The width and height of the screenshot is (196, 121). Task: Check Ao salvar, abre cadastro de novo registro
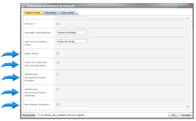pos(39,115)
